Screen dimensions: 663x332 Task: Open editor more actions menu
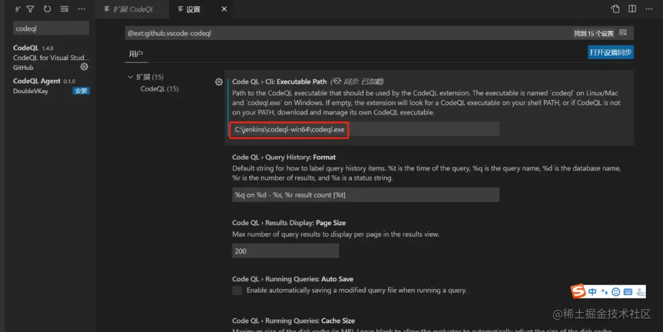coord(649,9)
